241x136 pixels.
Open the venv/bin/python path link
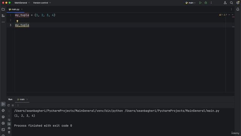click(69, 111)
